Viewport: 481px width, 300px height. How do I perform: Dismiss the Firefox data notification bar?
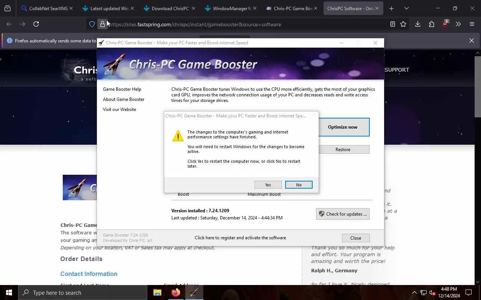tap(472, 40)
